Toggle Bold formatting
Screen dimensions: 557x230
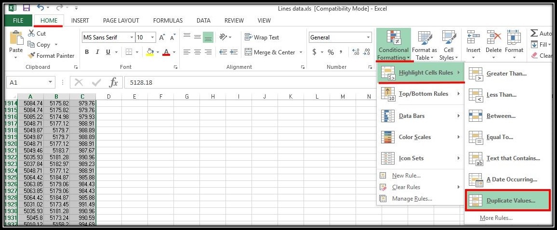pyautogui.click(x=87, y=52)
